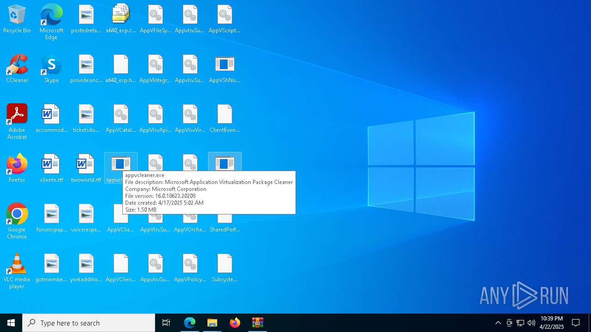Select the AppVIsvVir... file icon
Screen dimensions: 591x332
click(190, 119)
